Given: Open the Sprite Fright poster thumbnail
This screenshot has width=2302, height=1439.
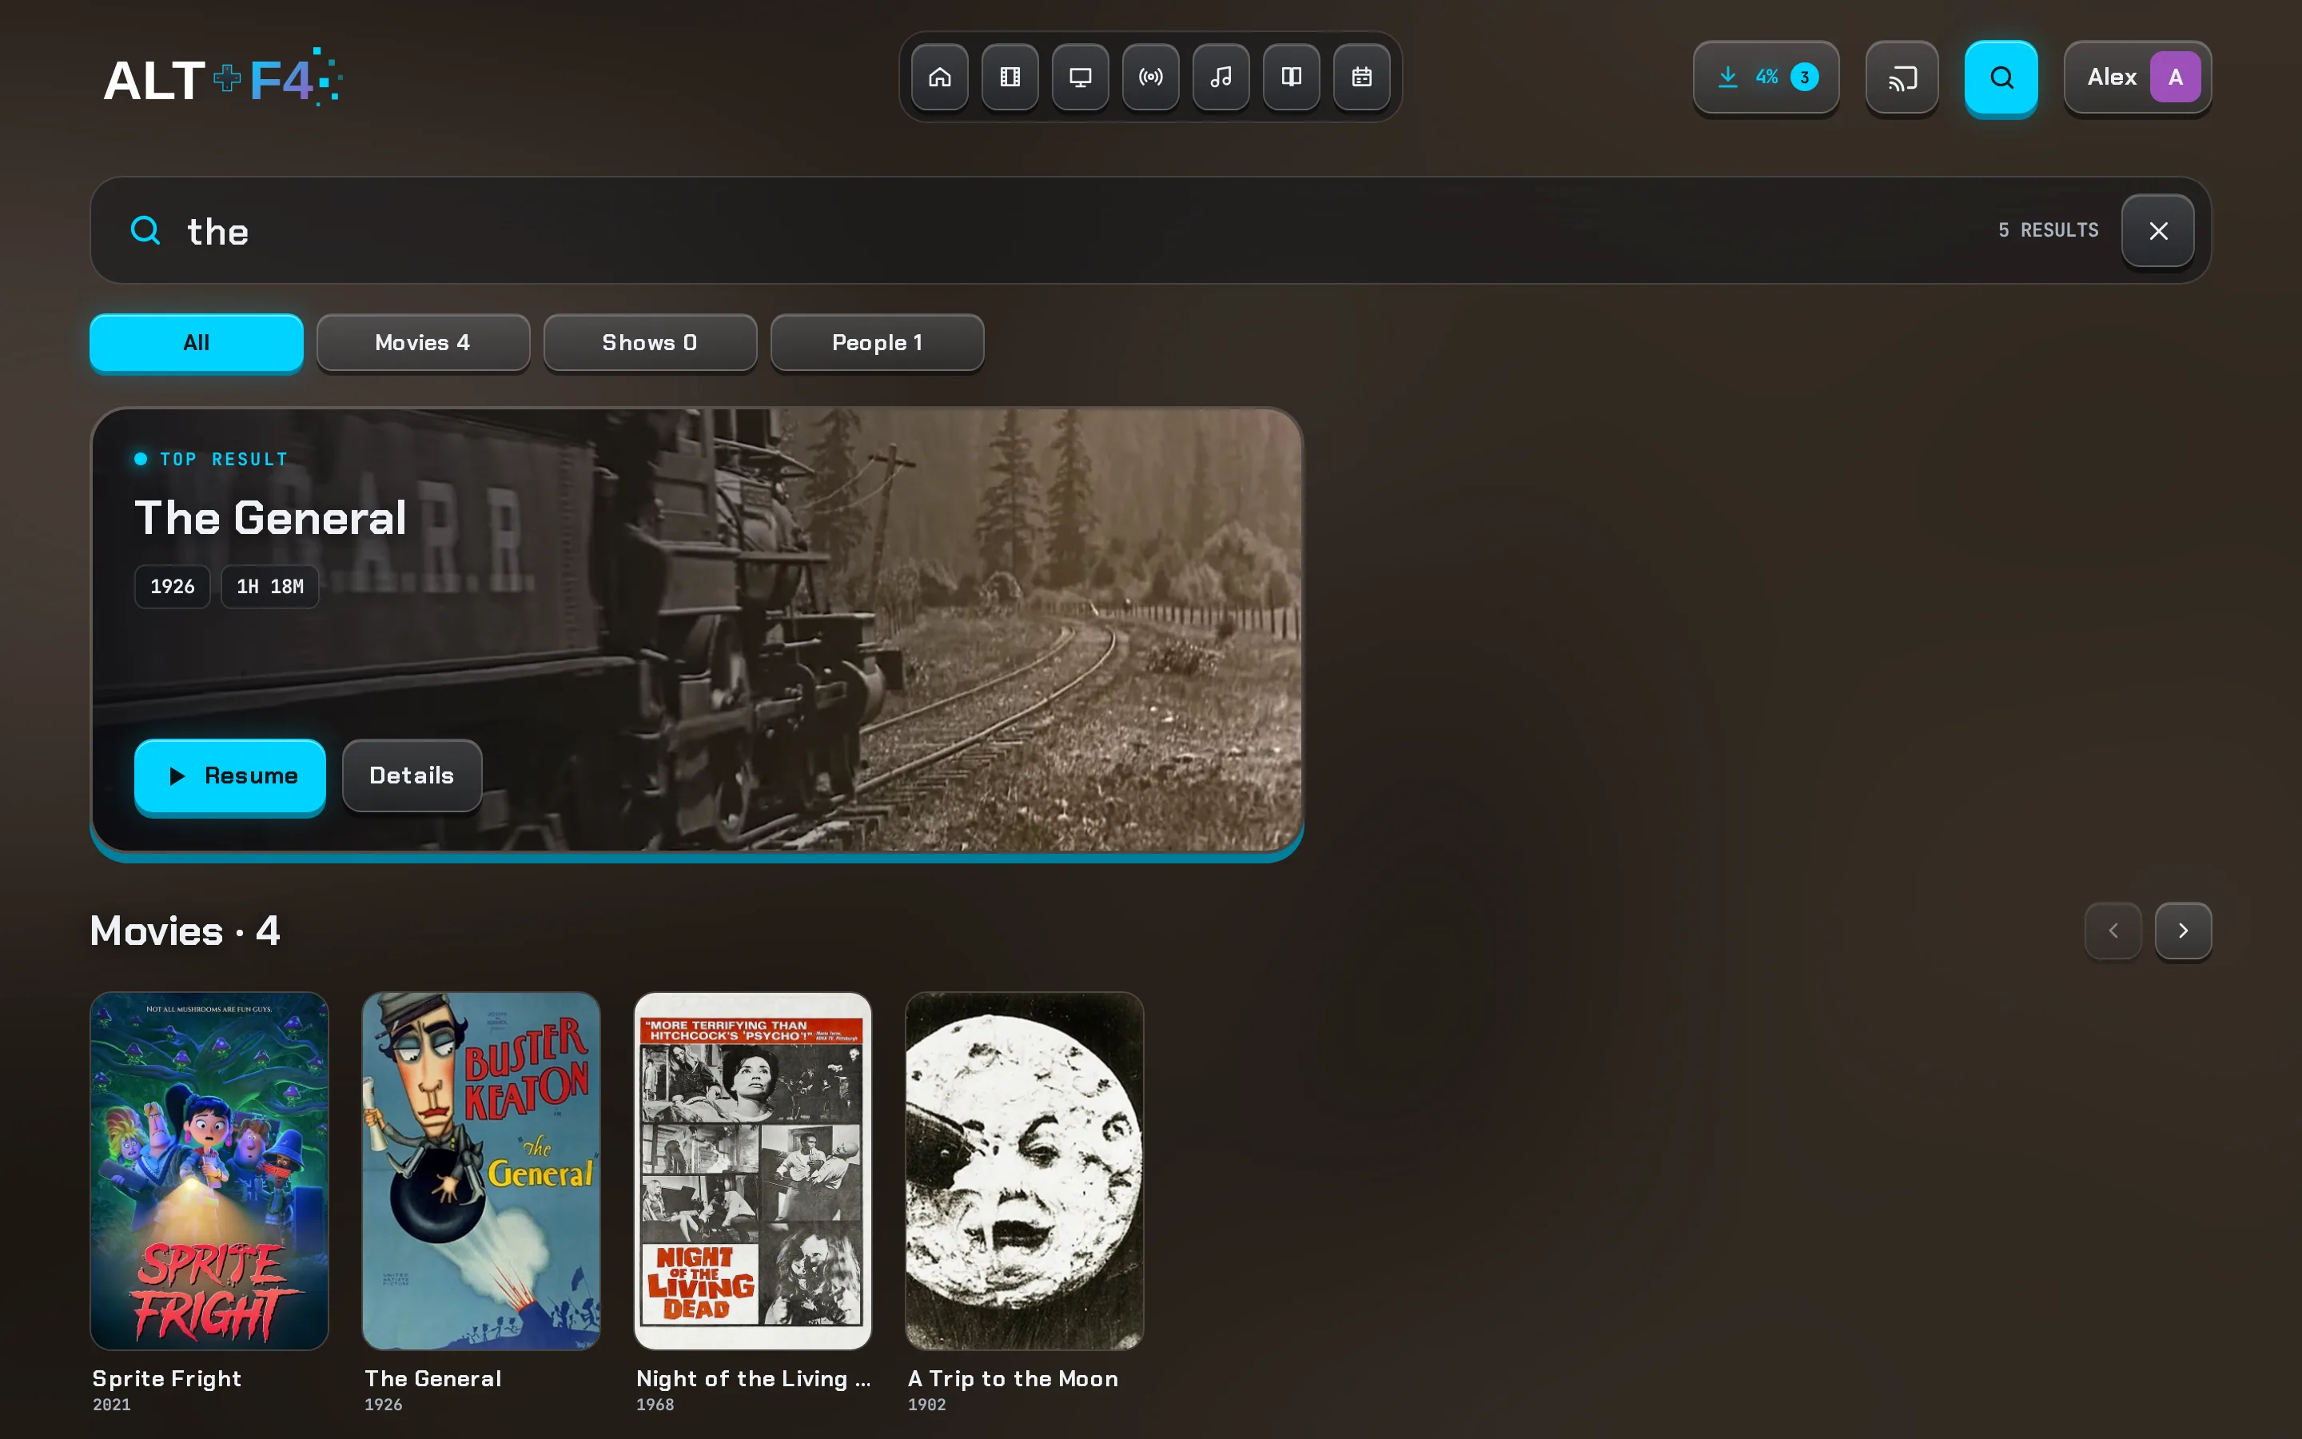Looking at the screenshot, I should 209,1170.
